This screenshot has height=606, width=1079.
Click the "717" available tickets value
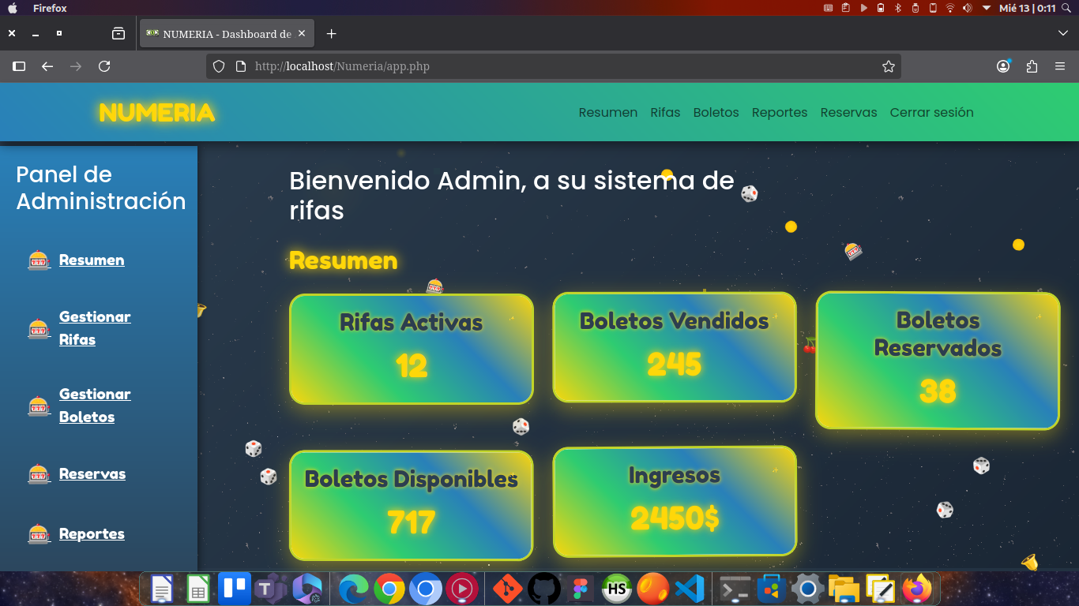coord(412,522)
